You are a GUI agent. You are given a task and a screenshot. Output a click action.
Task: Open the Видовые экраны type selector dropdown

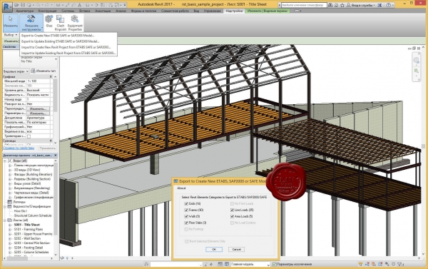pyautogui.click(x=16, y=71)
